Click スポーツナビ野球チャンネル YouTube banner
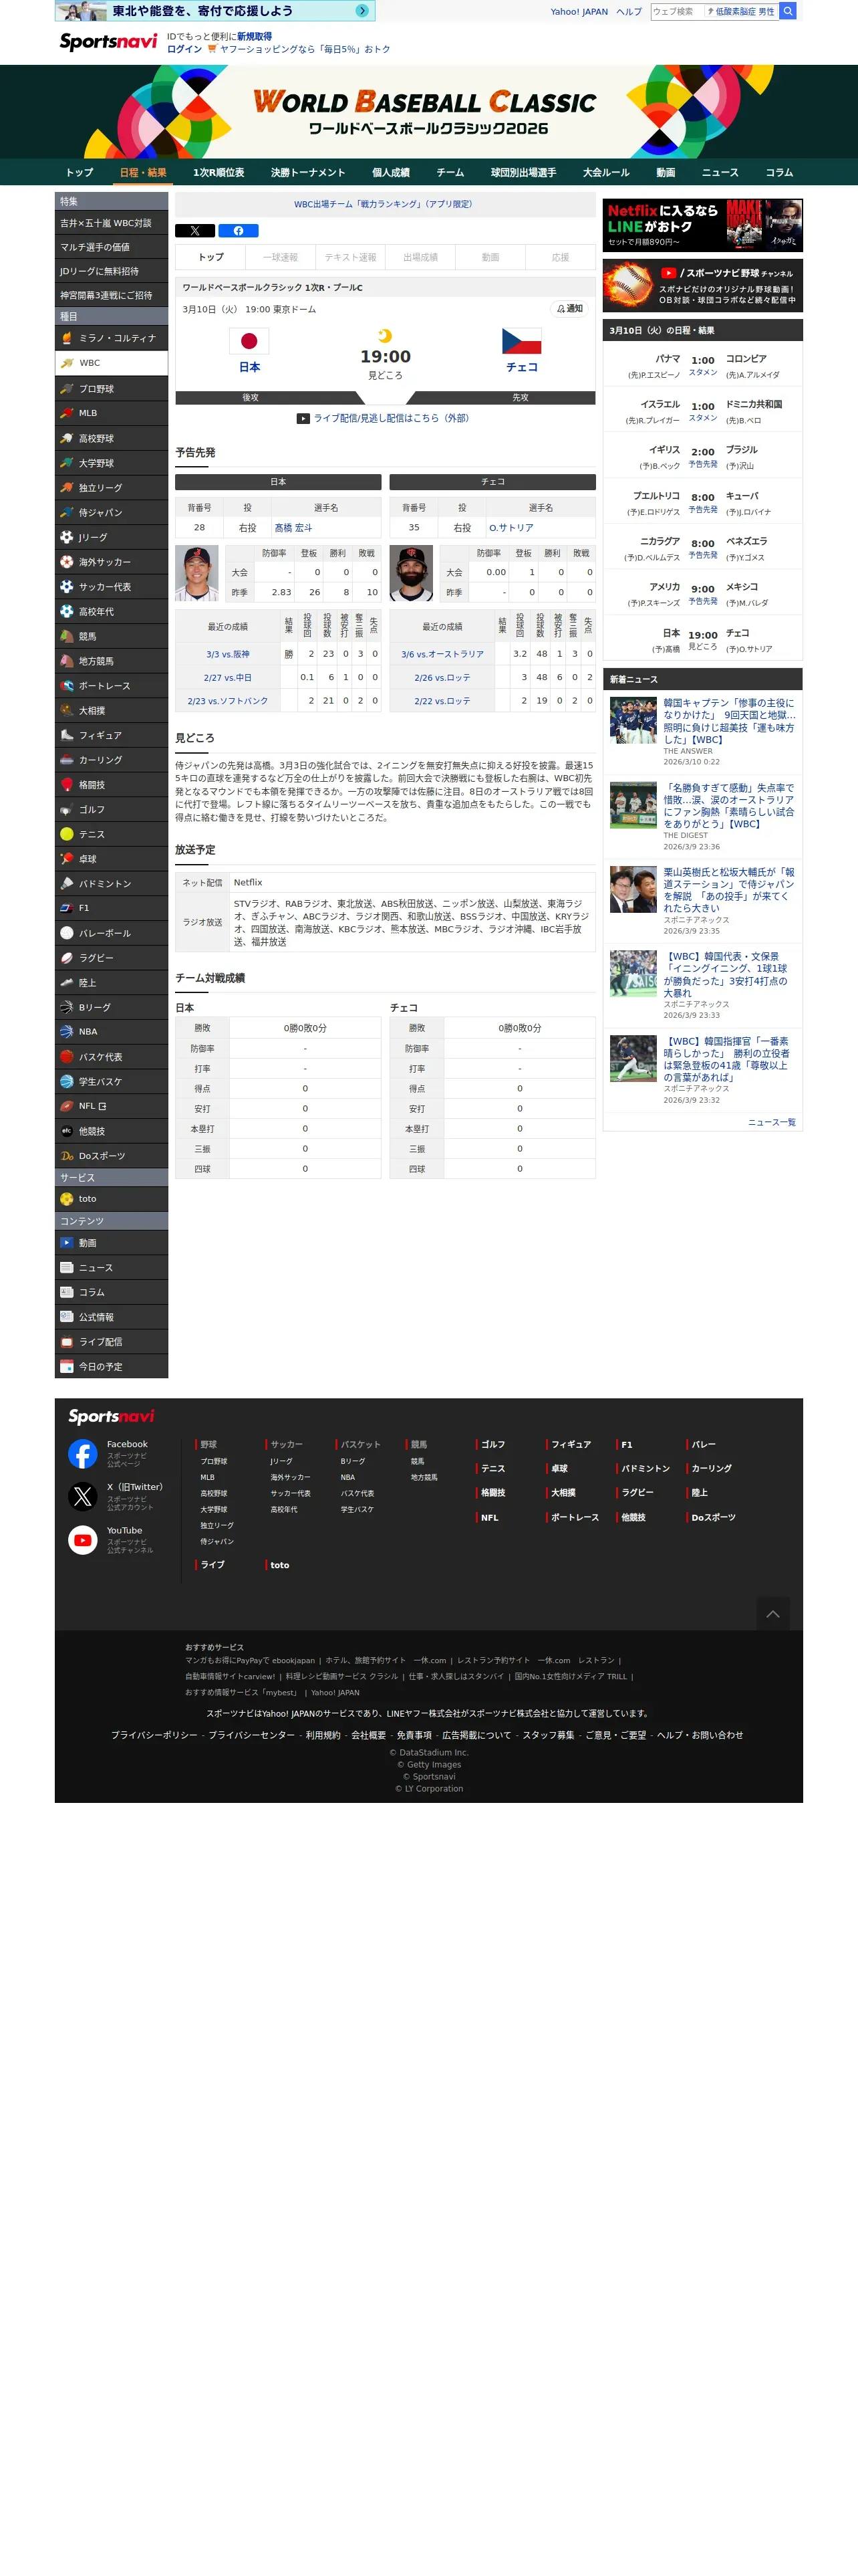858x2576 pixels. click(702, 286)
